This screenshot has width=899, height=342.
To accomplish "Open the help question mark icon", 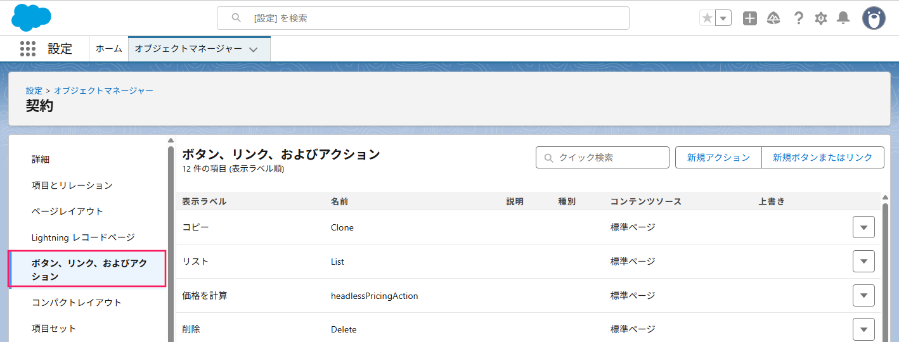I will (x=799, y=18).
